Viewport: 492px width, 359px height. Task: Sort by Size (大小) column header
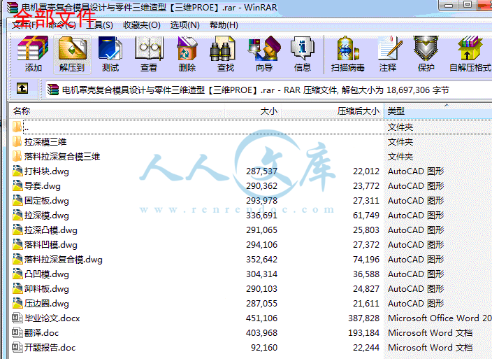pyautogui.click(x=253, y=111)
